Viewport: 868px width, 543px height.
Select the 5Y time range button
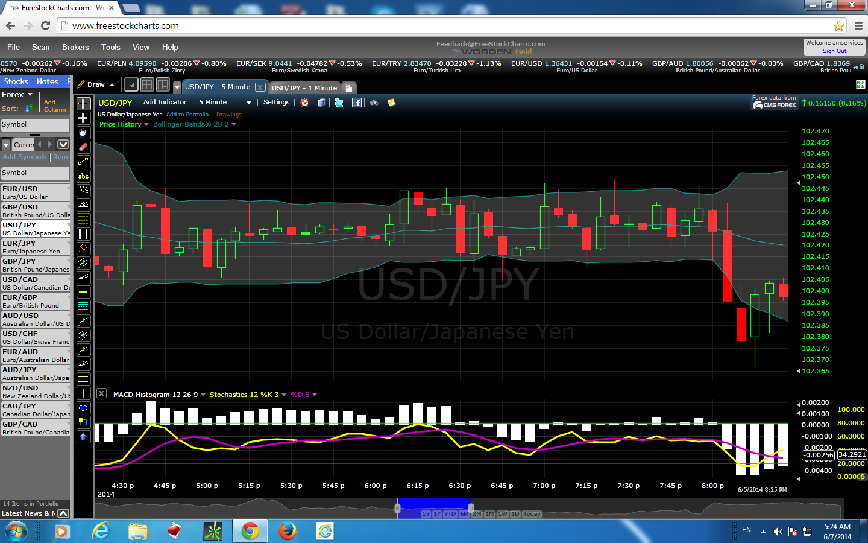(426, 514)
